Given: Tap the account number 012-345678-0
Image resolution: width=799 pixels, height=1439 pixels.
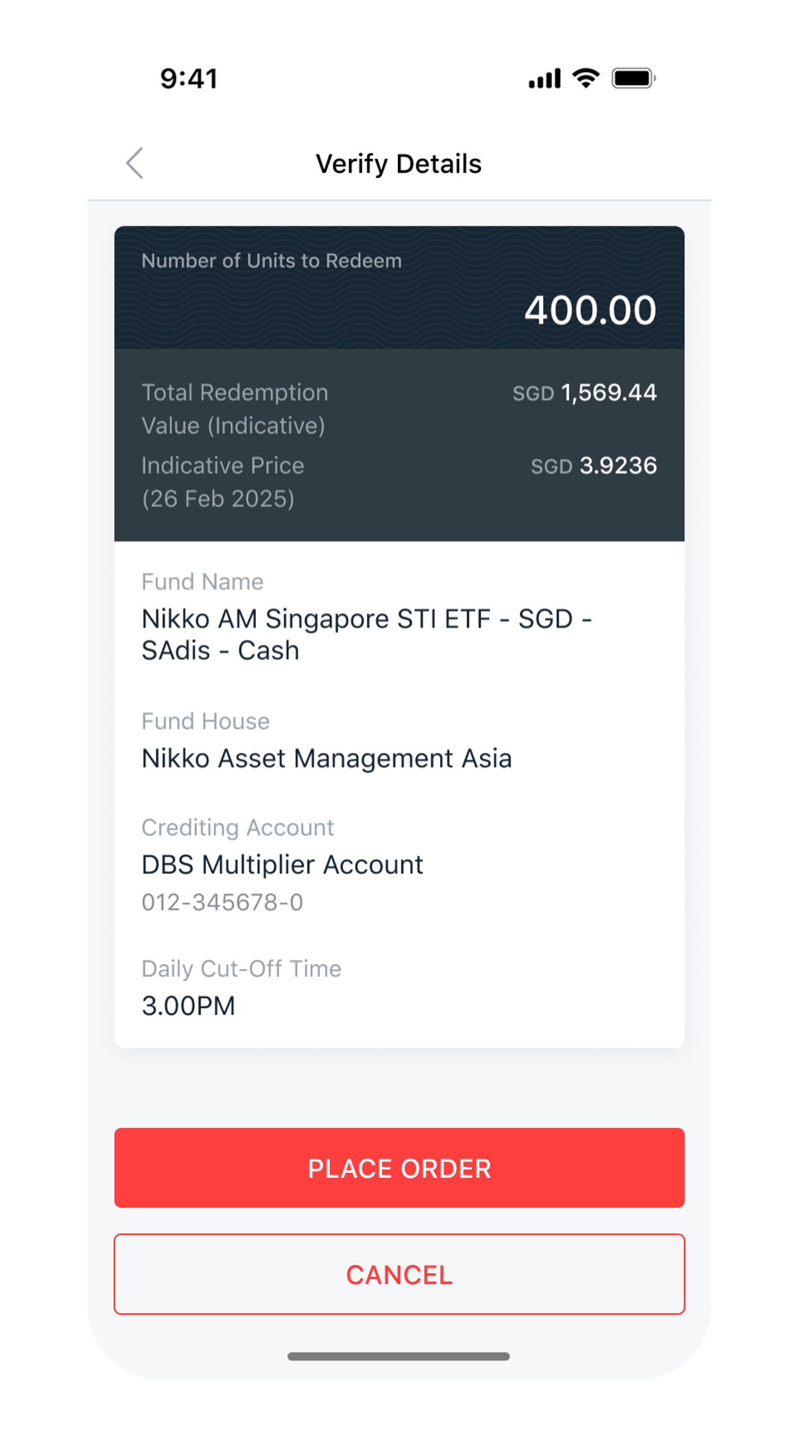Looking at the screenshot, I should click(x=223, y=902).
